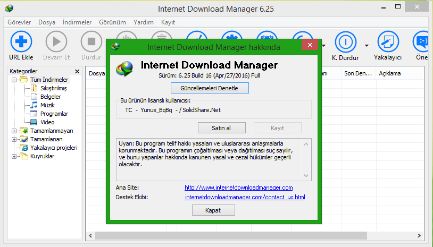
Task: Select the Sıkıştırılmış archive category icon
Action: coord(34,88)
